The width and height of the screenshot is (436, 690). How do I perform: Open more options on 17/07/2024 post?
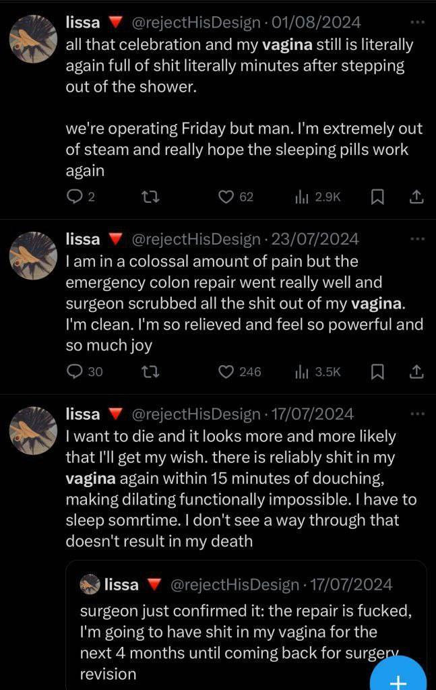pyautogui.click(x=418, y=413)
